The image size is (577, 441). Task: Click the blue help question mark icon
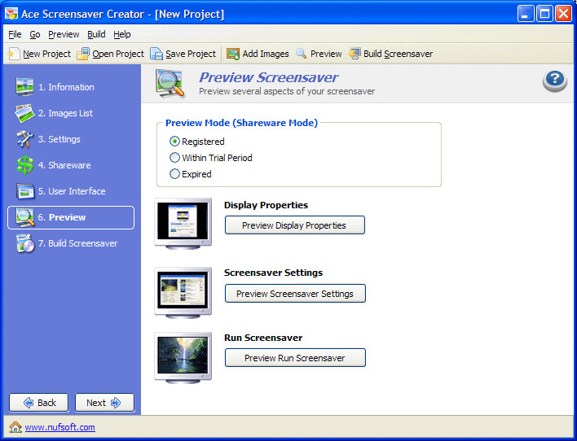point(555,81)
